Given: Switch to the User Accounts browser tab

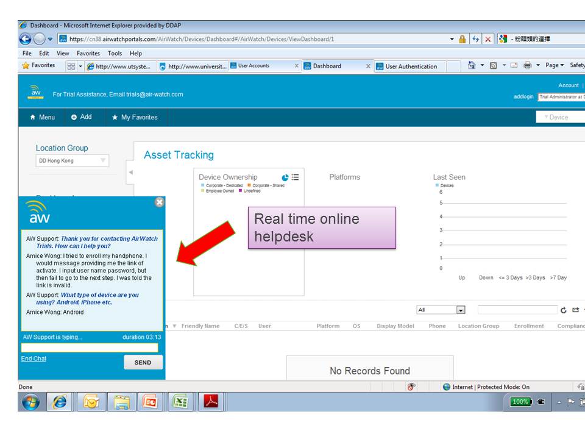Looking at the screenshot, I should [256, 65].
